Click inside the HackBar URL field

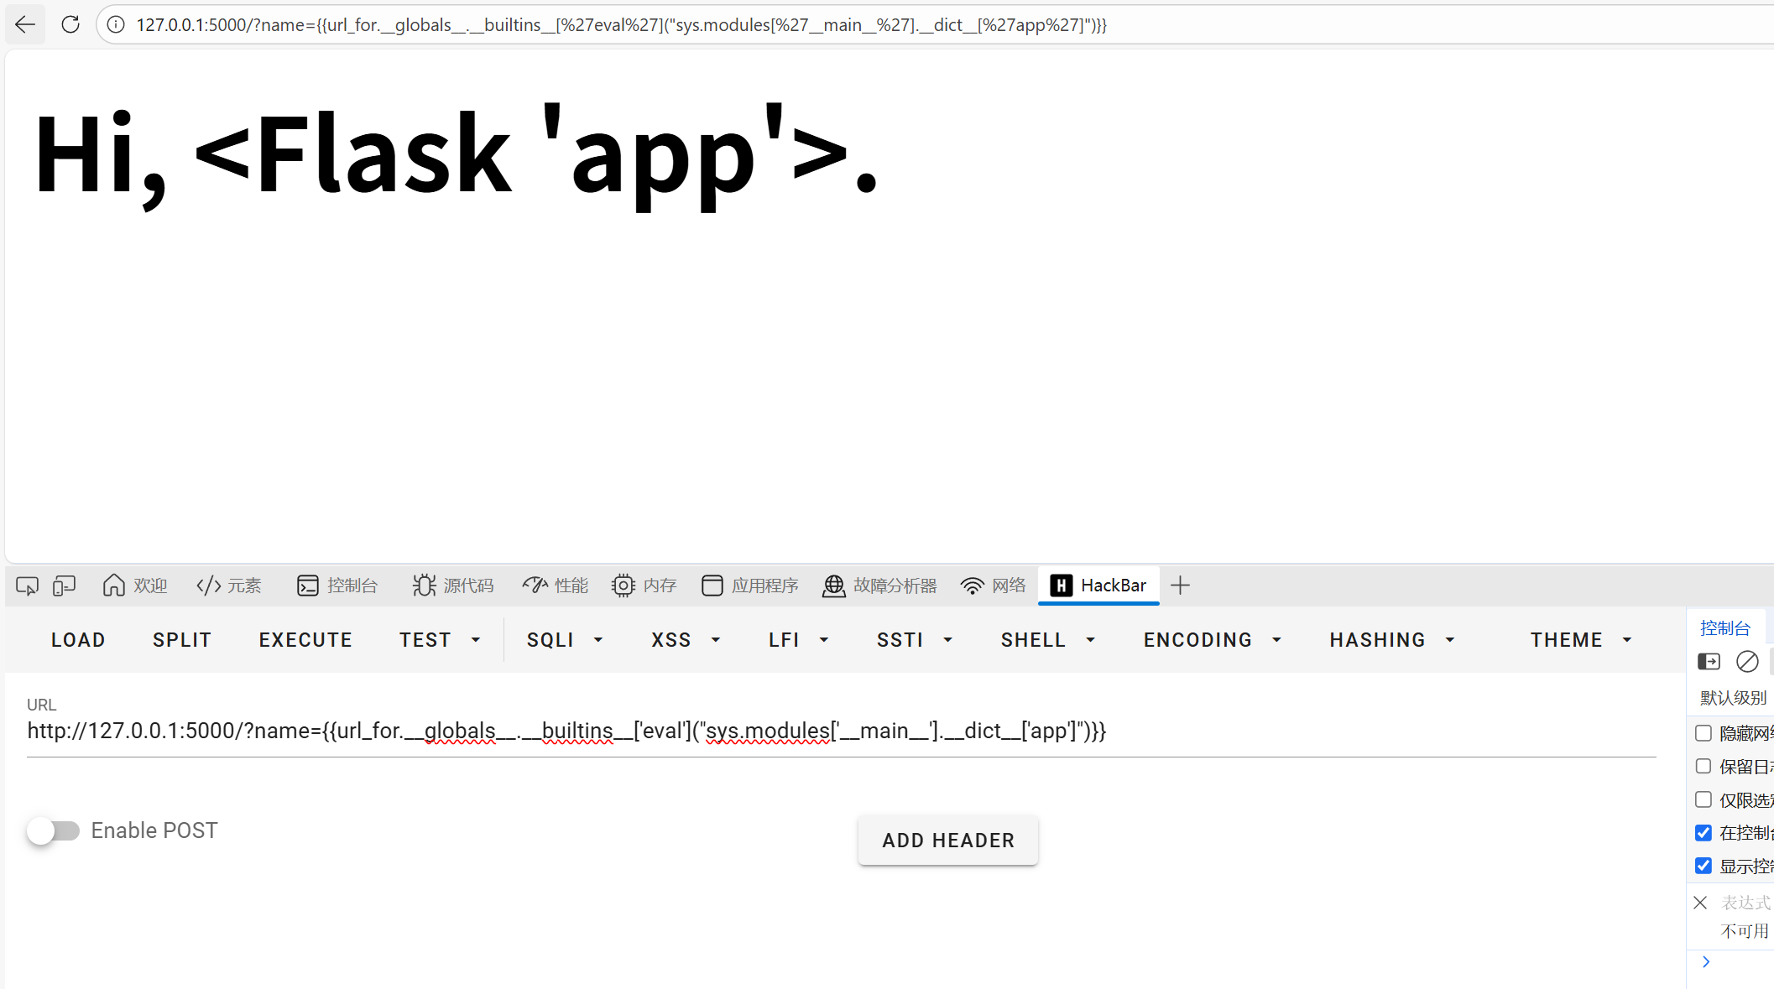tap(567, 731)
